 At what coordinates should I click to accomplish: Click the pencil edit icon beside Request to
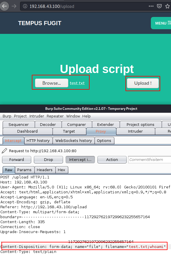point(4,151)
